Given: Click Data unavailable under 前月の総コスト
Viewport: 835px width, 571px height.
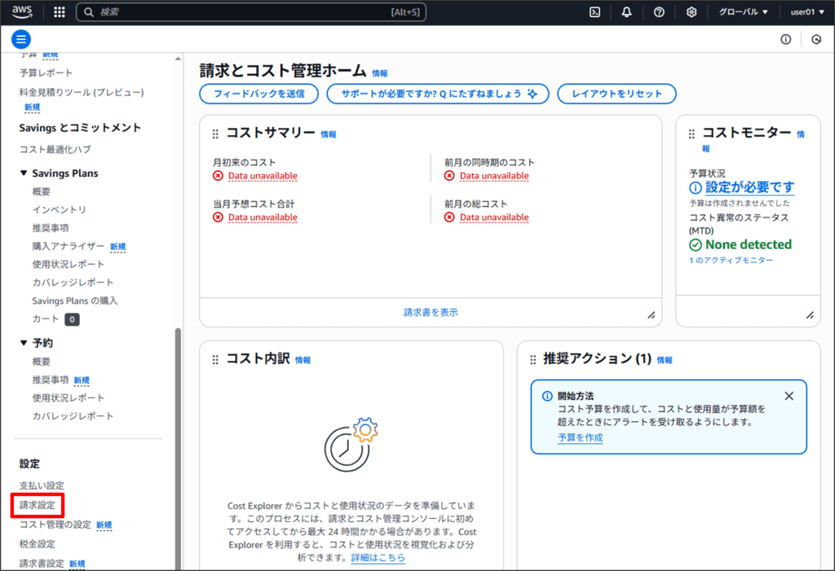Looking at the screenshot, I should 494,217.
